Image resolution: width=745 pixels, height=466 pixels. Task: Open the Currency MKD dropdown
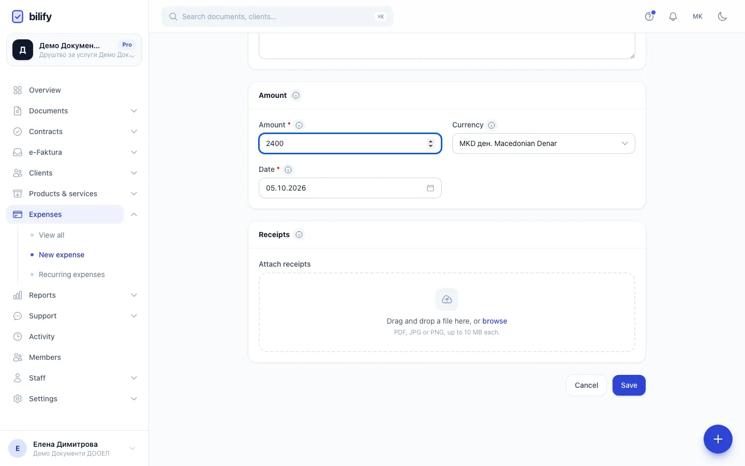point(544,143)
